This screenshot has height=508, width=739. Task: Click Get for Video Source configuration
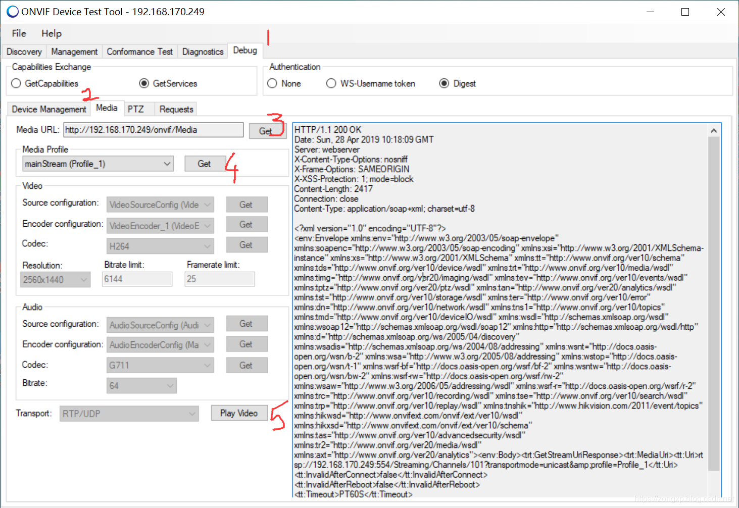tap(246, 205)
